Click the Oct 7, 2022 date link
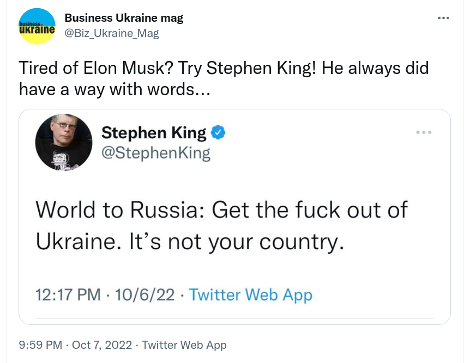 (102, 345)
